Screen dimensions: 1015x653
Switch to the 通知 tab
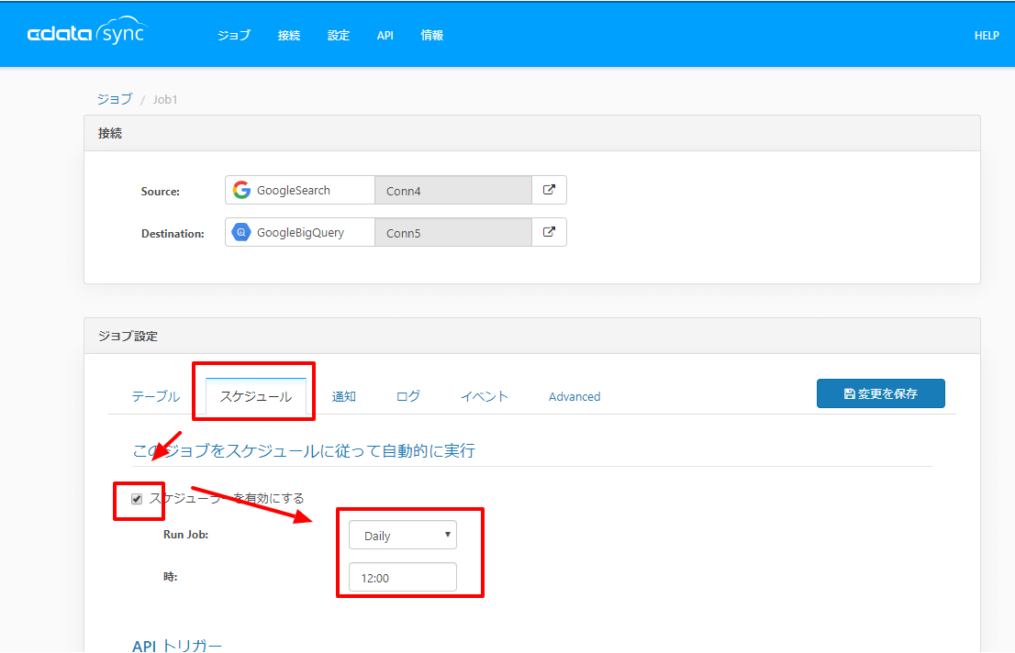pos(344,397)
